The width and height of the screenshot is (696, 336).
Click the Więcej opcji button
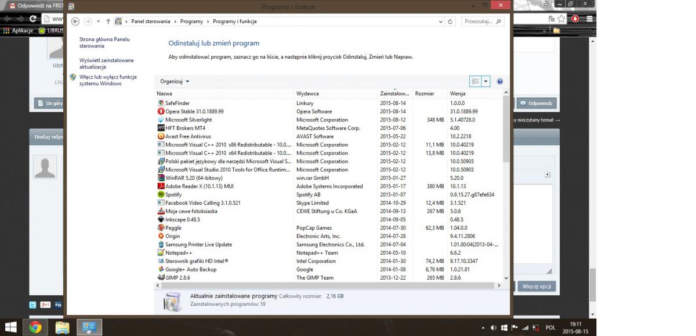[x=536, y=287]
